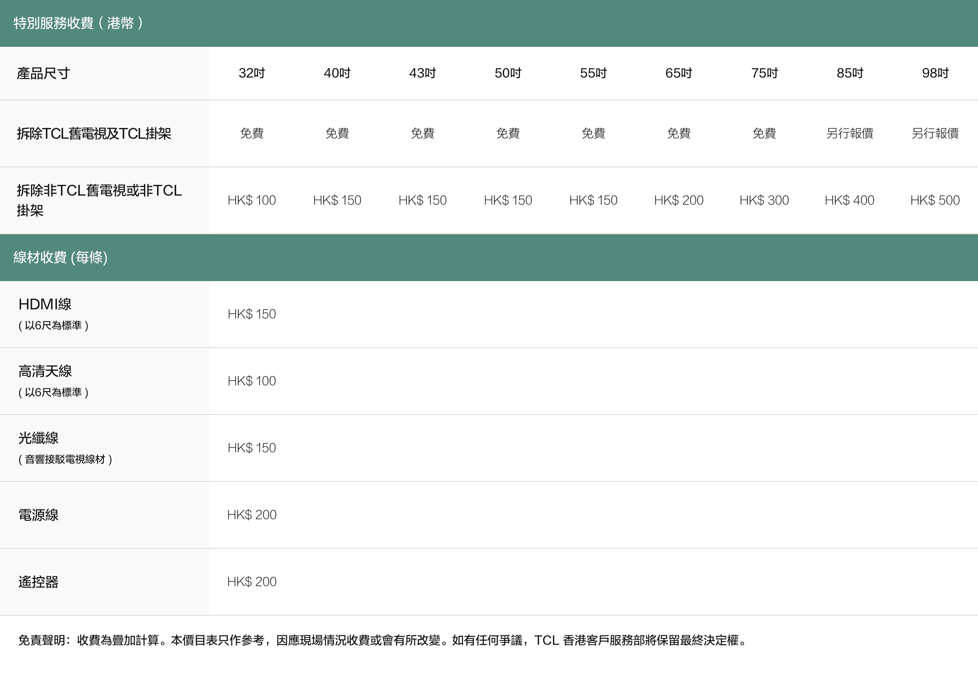Click the HDMI線 row label

45,304
